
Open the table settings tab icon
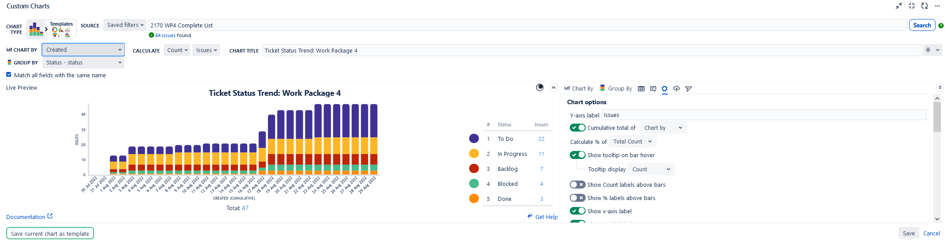641,89
